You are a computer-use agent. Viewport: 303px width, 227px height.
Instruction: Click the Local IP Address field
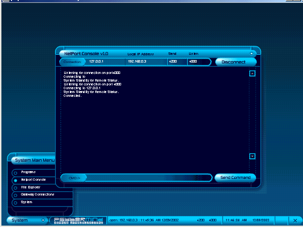[146, 62]
